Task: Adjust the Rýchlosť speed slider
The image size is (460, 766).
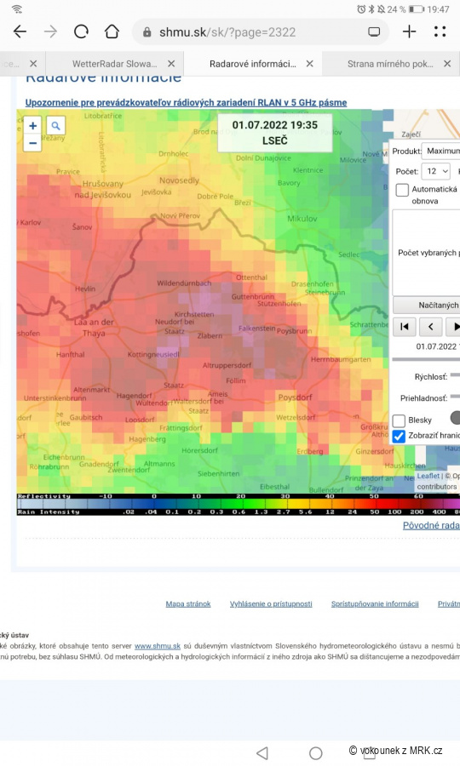Action: click(x=455, y=375)
